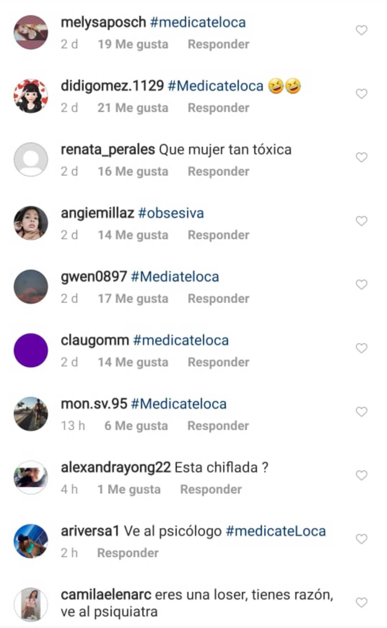Open melysaposch's profile picture

[31, 32]
